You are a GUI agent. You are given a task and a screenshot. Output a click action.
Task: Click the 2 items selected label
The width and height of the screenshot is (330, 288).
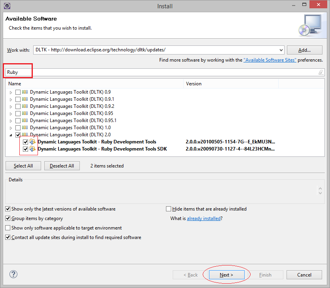click(x=107, y=166)
